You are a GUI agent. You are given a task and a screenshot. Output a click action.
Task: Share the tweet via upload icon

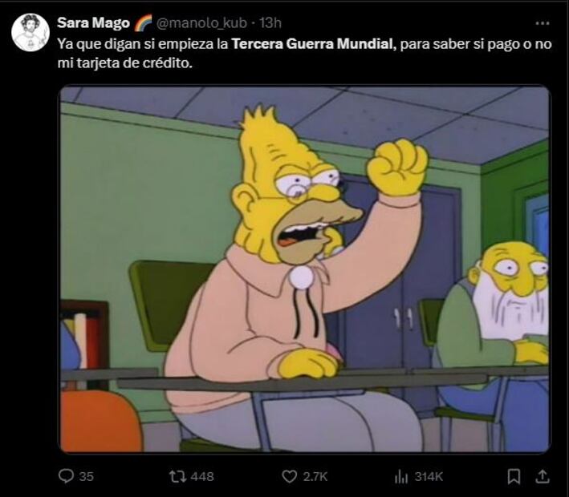click(543, 476)
